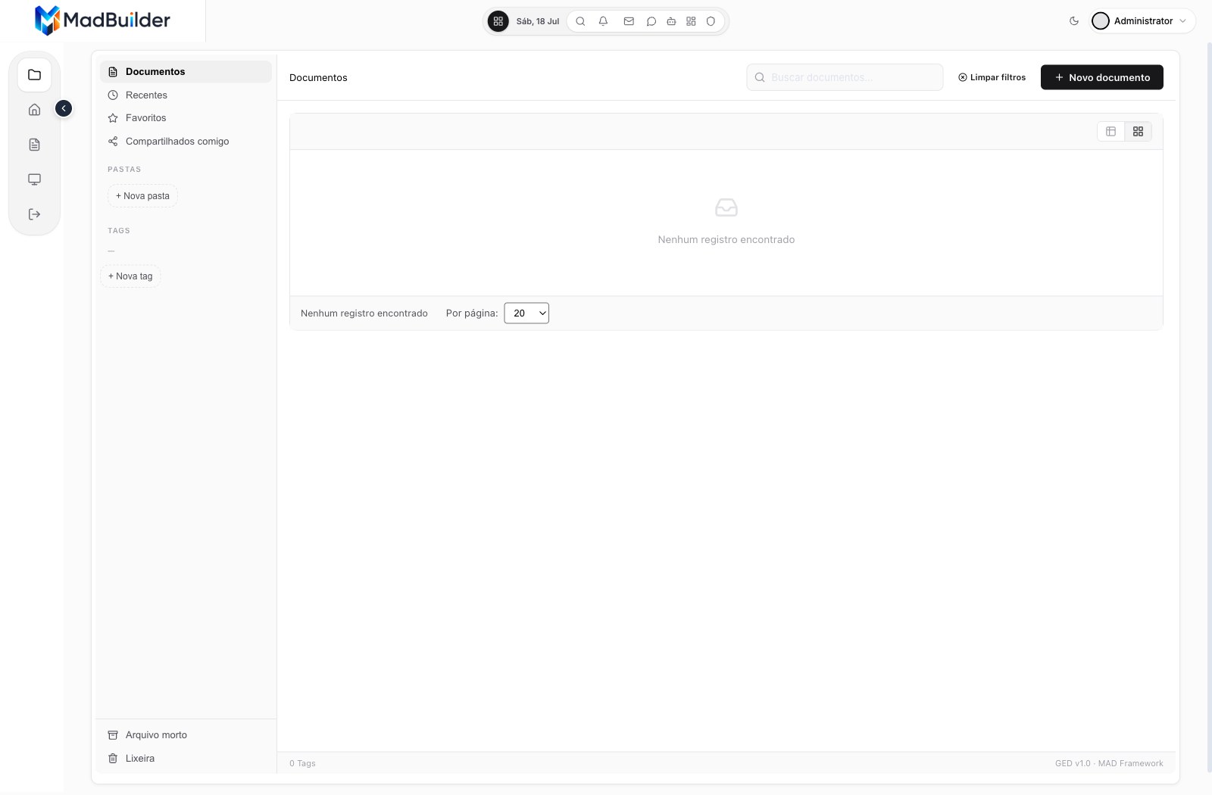Open the dashboard widgets icon in top bar

coord(691,21)
